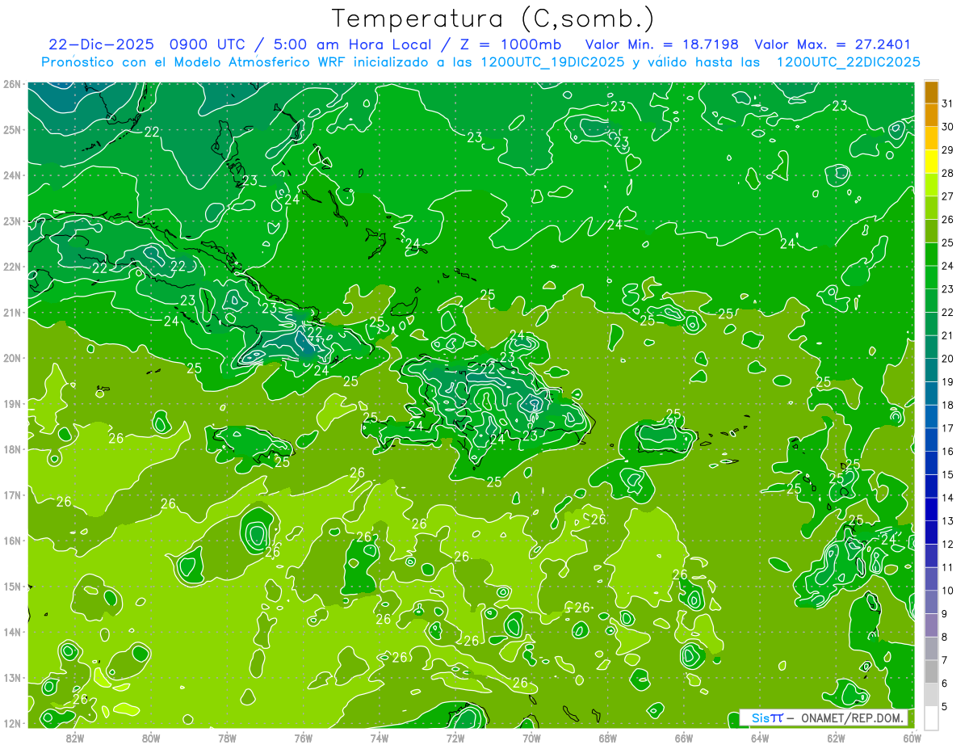
Task: Select the date text "22-Dic-2025 0900 UTC"
Action: tap(149, 44)
